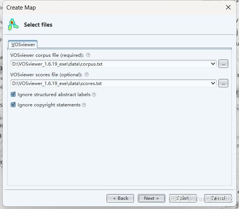The width and height of the screenshot is (239, 209).
Task: Browse for corpus file with ellipsis button
Action: point(223,64)
